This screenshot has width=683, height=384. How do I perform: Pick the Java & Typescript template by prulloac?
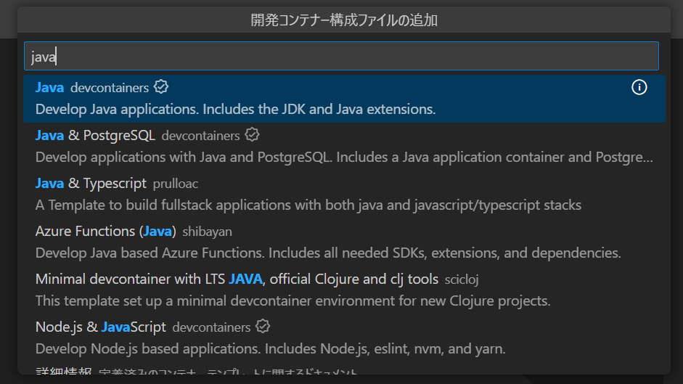[x=344, y=195]
